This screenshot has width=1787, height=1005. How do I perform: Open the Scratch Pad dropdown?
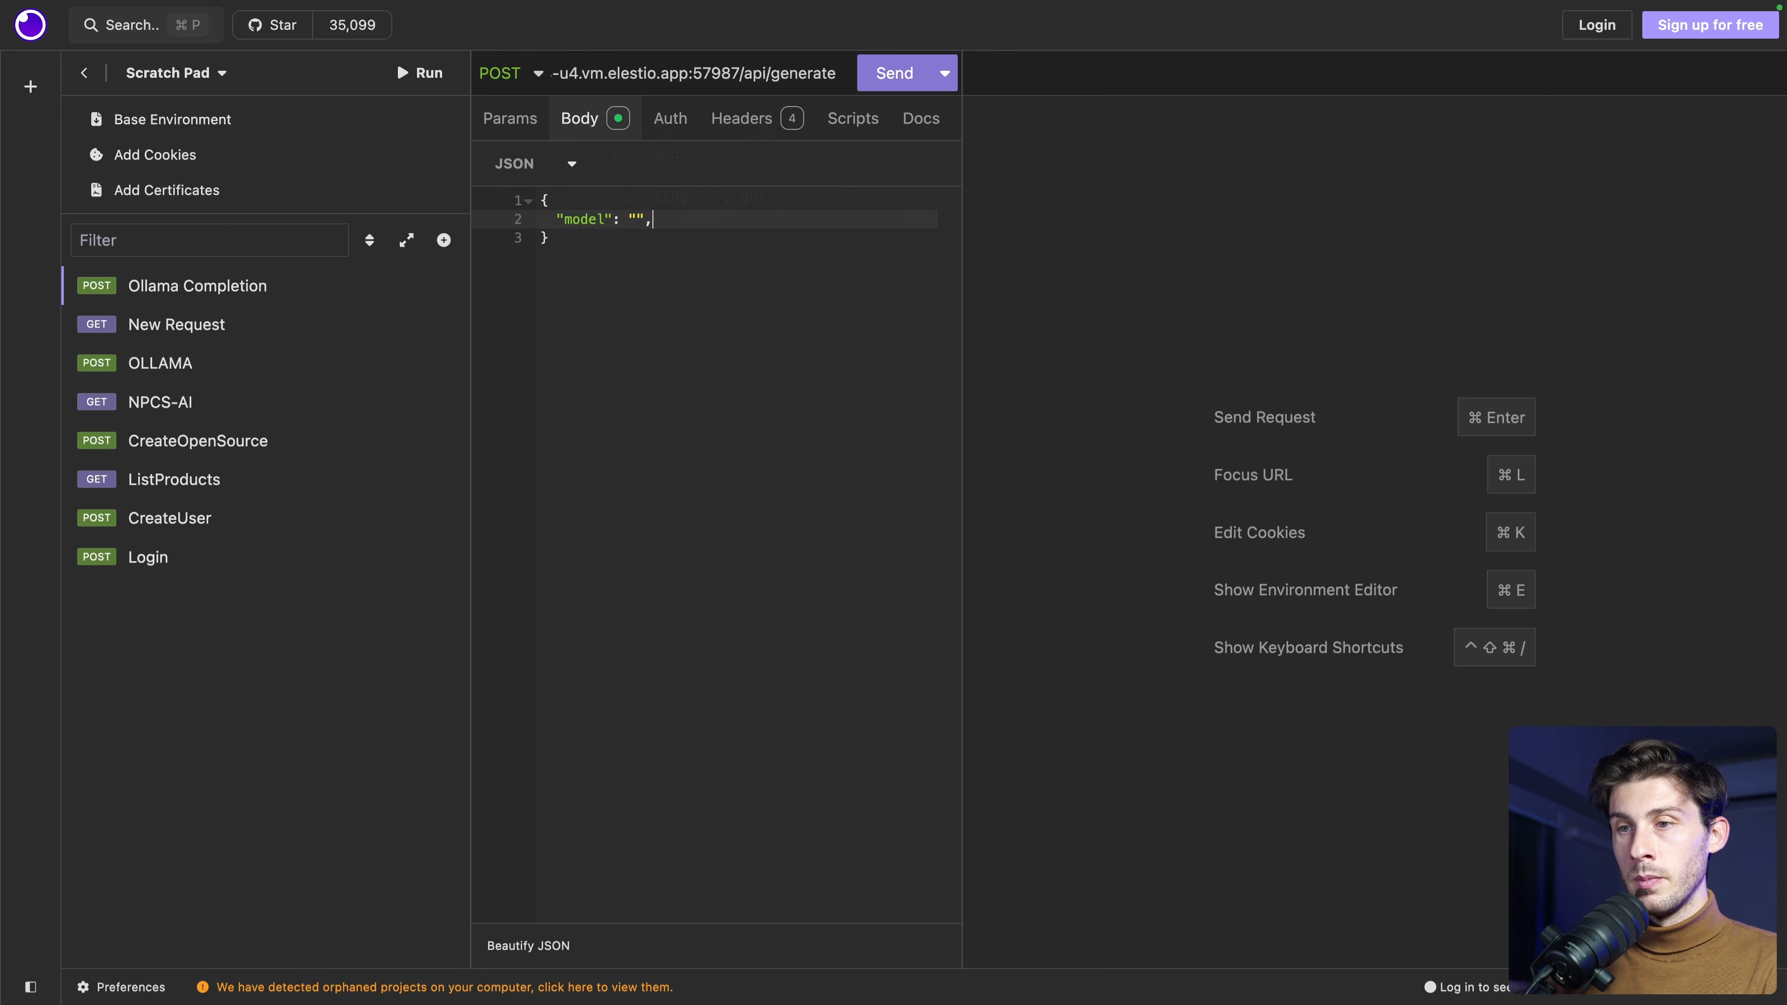(176, 73)
